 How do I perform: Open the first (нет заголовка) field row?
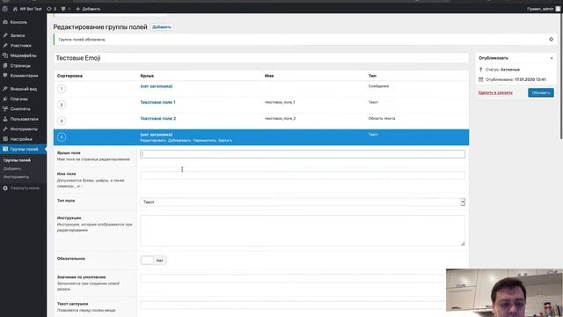point(157,86)
